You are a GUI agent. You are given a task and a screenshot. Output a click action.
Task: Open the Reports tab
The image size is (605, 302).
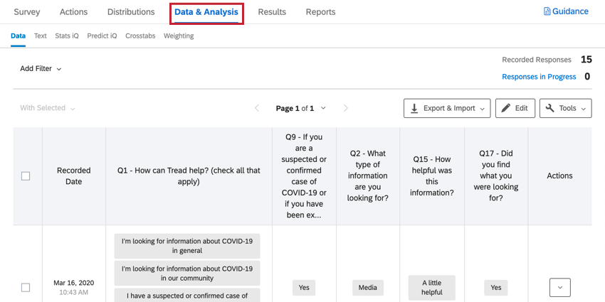pos(320,12)
